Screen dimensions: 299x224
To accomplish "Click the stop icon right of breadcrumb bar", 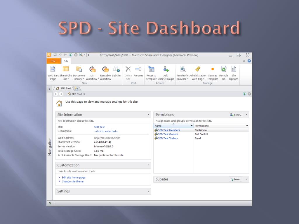I will click(x=249, y=94).
